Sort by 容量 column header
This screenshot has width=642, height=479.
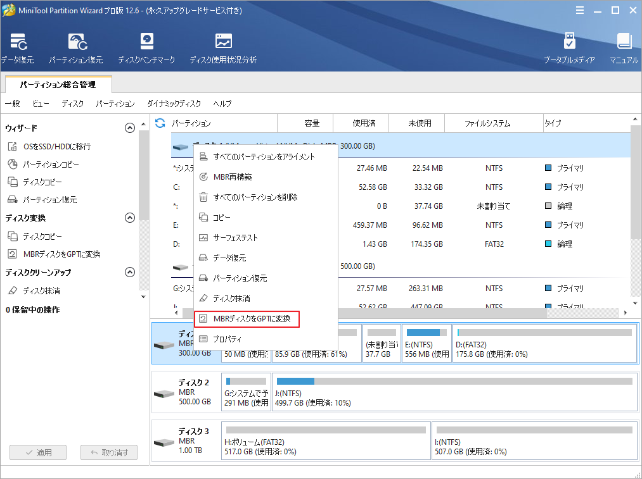click(x=305, y=123)
